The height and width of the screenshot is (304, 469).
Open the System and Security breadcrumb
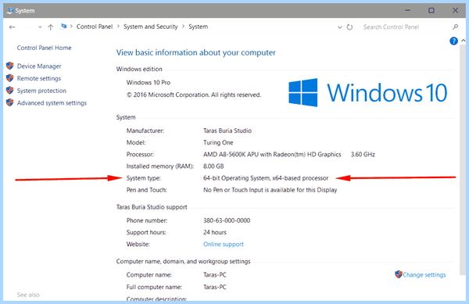pyautogui.click(x=150, y=27)
